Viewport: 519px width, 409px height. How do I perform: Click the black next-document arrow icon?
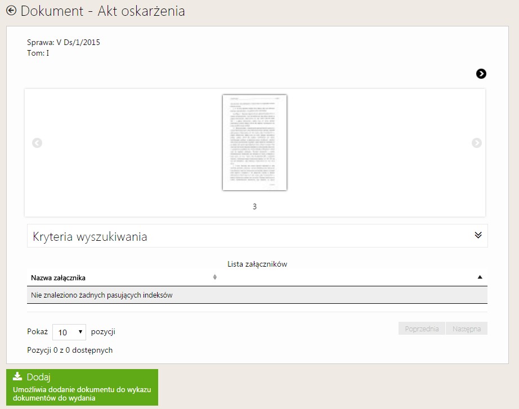481,74
